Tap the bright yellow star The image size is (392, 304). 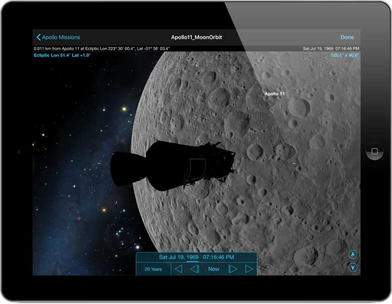[x=124, y=109]
